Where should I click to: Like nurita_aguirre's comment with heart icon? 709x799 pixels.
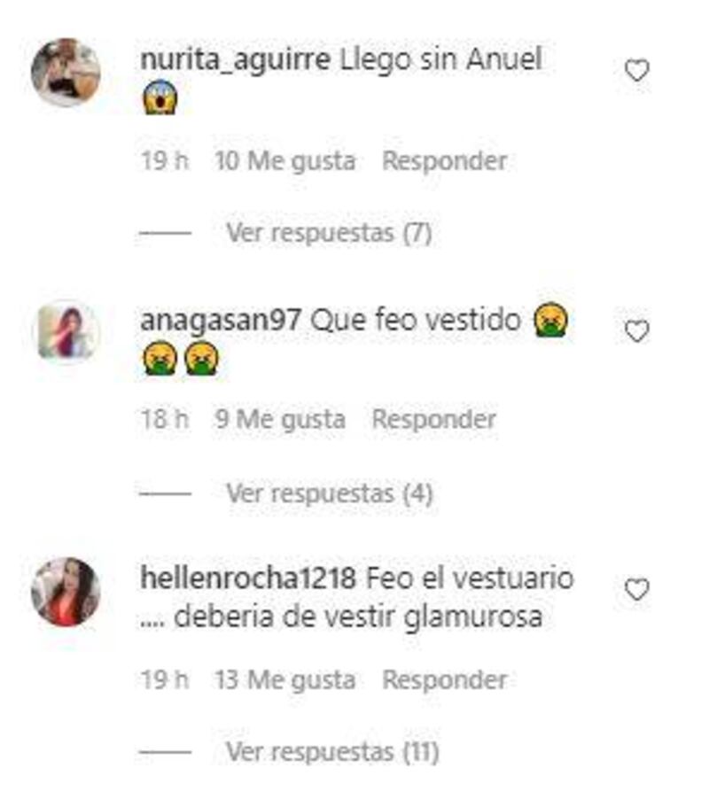click(x=636, y=70)
